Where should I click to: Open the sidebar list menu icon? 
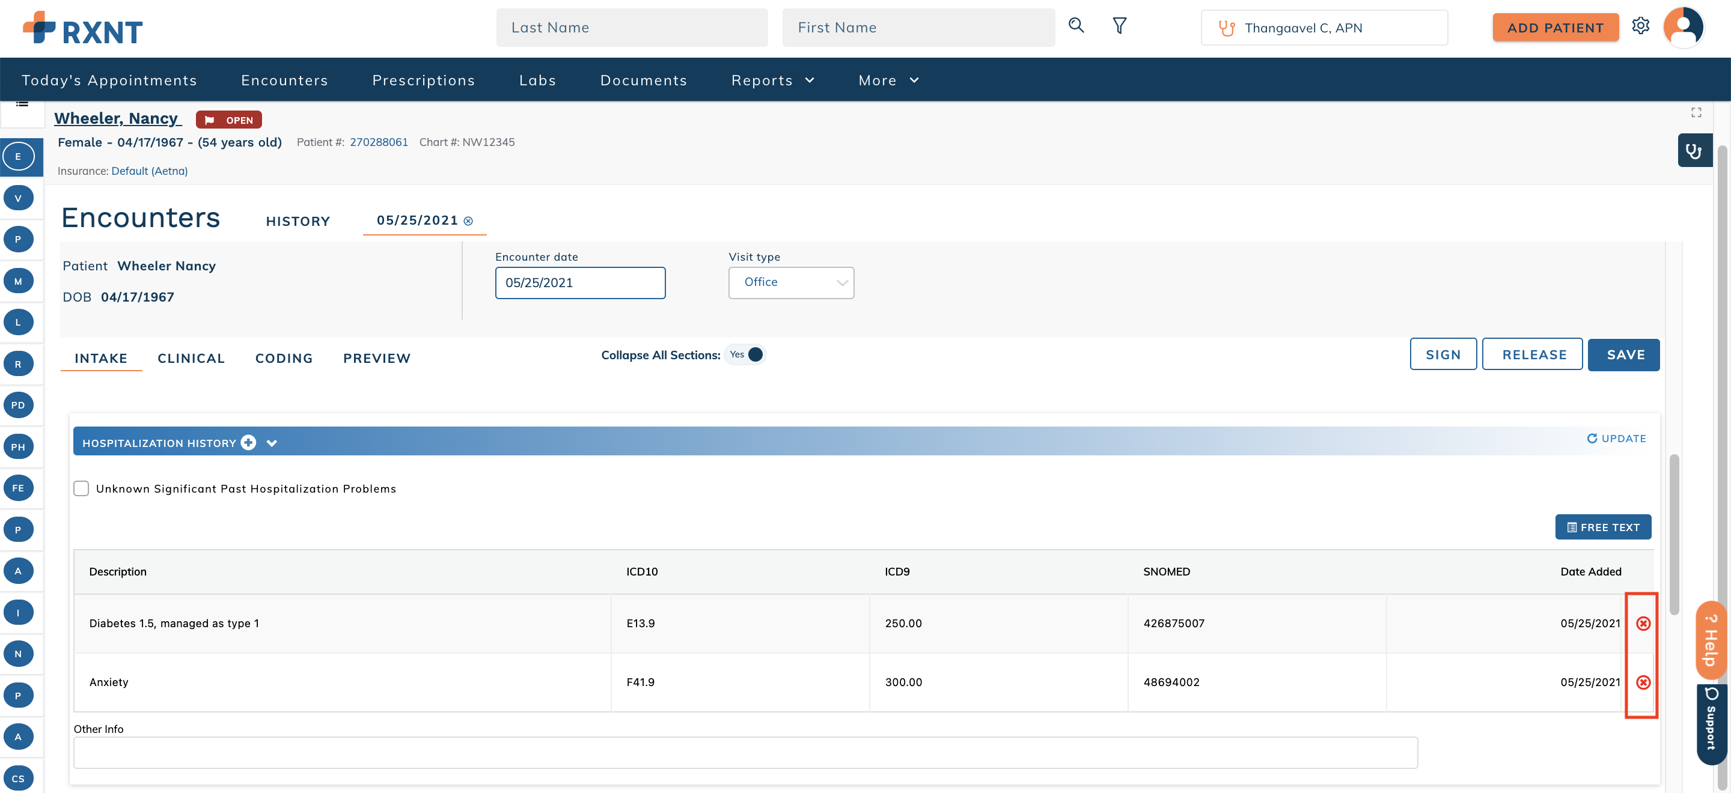(22, 104)
